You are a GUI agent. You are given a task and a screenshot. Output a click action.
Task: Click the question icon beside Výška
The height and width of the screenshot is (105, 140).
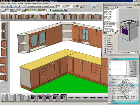click(105, 51)
